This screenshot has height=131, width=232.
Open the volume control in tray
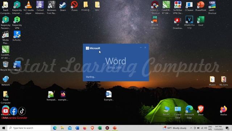[x=206, y=128]
